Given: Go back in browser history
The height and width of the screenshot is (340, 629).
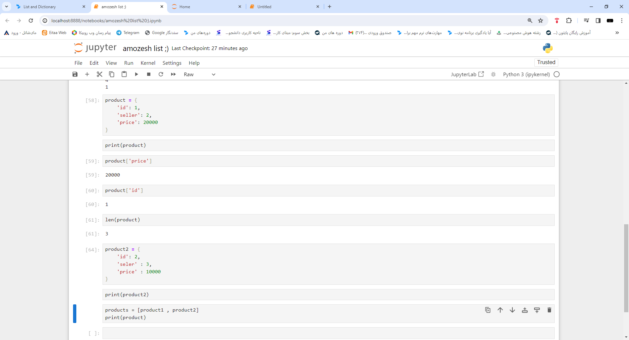Looking at the screenshot, I should pyautogui.click(x=7, y=21).
